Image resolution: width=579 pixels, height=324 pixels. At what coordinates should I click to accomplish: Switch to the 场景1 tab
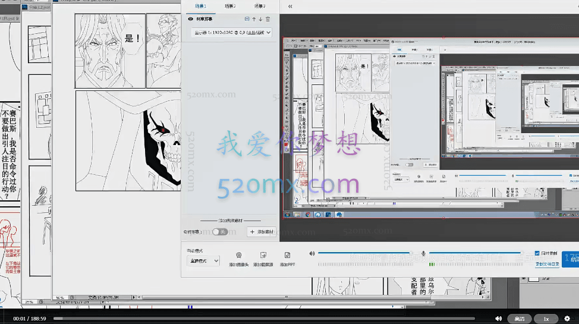(x=200, y=6)
